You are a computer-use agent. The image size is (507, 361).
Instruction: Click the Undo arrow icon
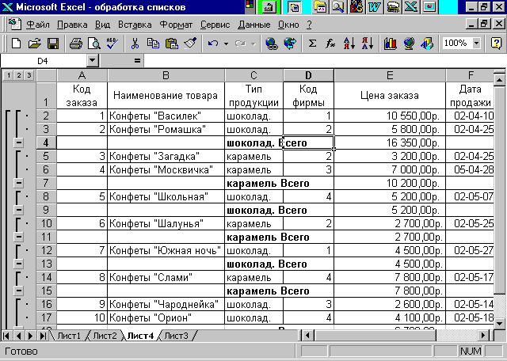click(x=213, y=43)
